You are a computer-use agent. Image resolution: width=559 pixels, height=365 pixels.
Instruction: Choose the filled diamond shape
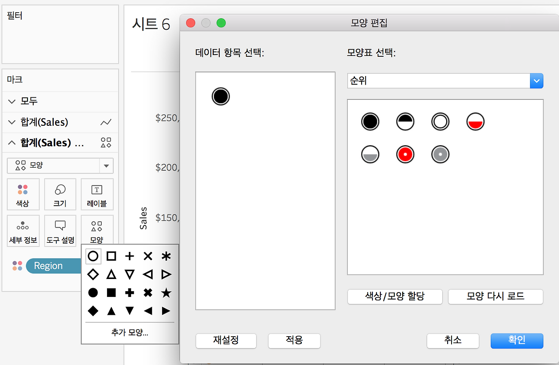pyautogui.click(x=93, y=311)
